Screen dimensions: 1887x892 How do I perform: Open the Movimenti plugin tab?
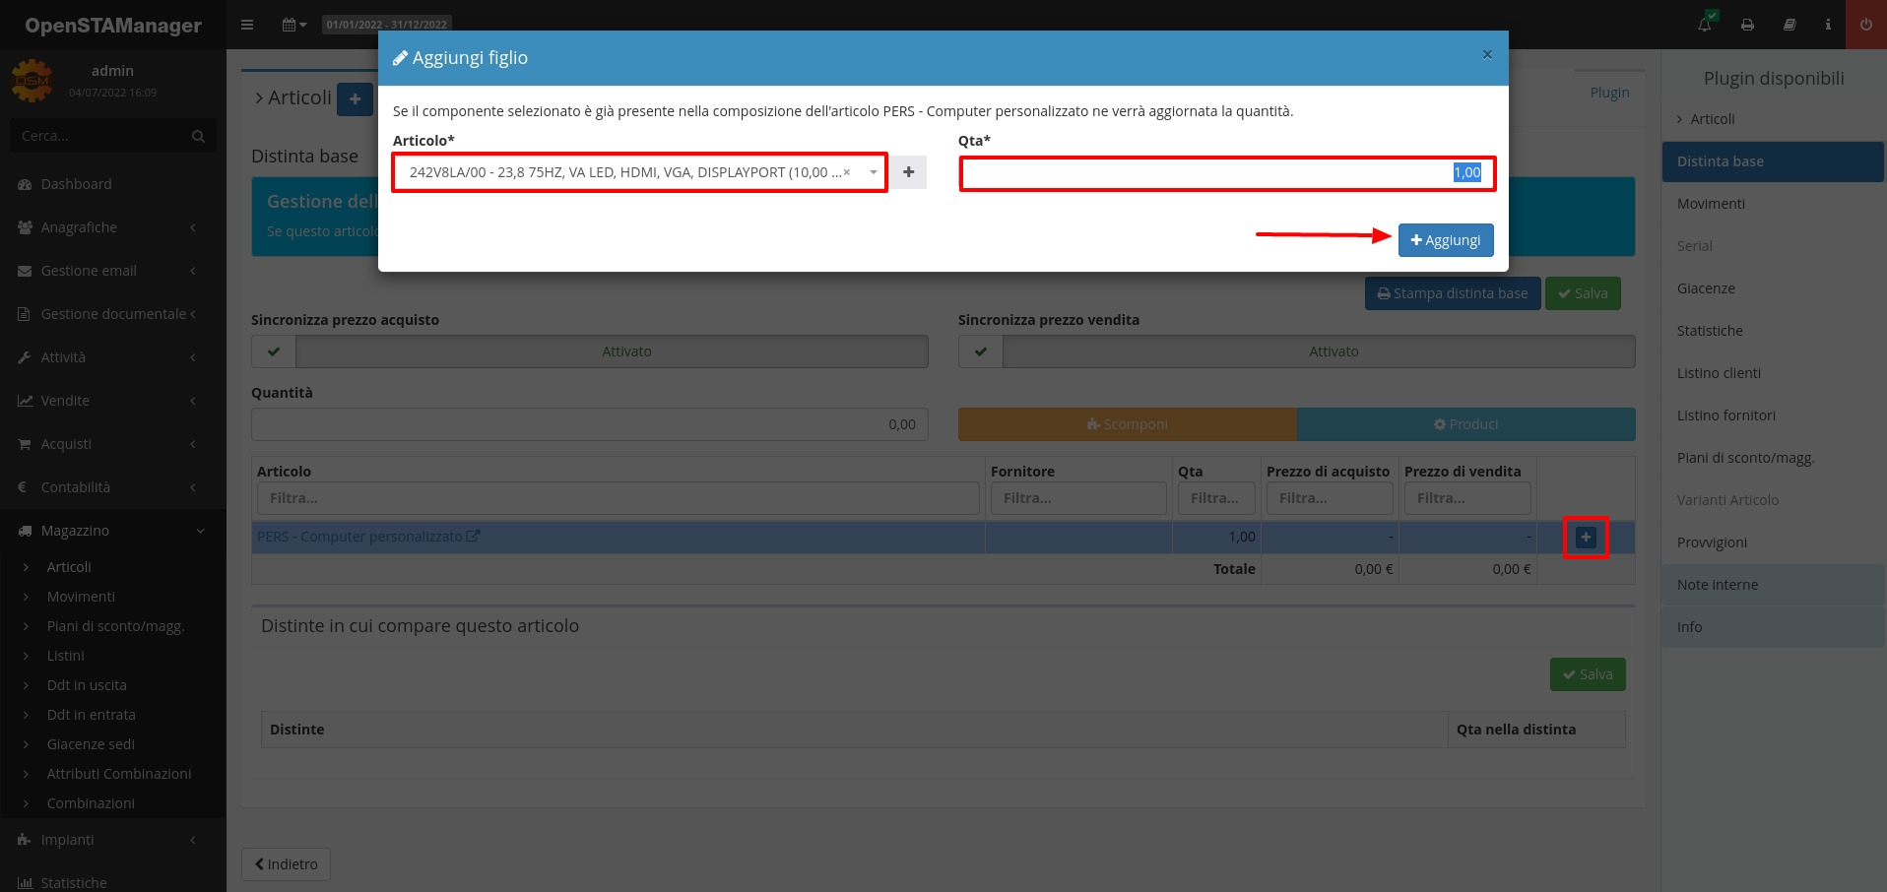[x=1711, y=204]
